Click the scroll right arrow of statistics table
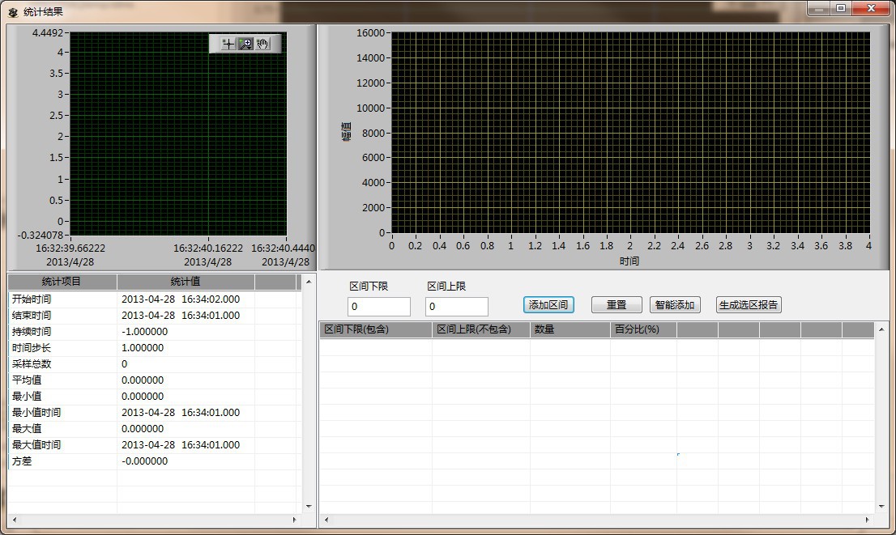896x535 pixels. pyautogui.click(x=295, y=520)
